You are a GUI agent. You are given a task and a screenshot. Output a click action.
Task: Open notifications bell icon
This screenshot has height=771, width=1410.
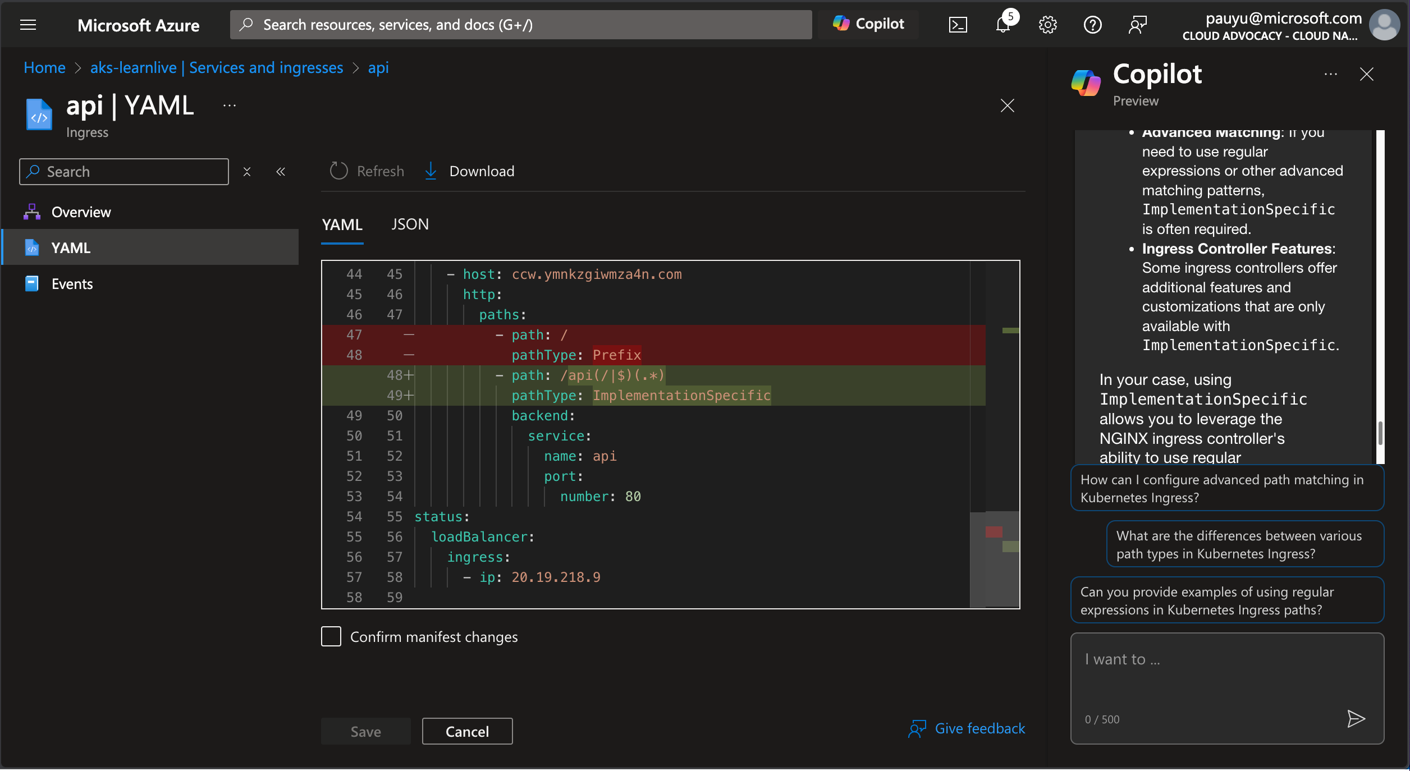[1004, 25]
